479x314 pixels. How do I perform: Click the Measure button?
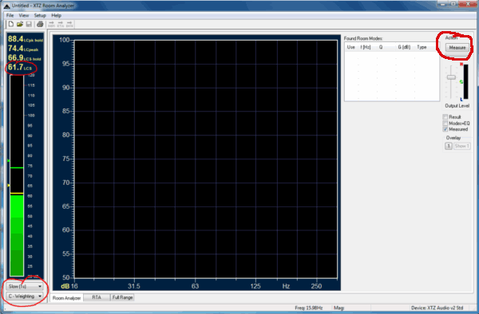(457, 48)
